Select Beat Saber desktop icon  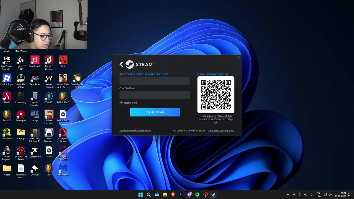[x=35, y=80]
